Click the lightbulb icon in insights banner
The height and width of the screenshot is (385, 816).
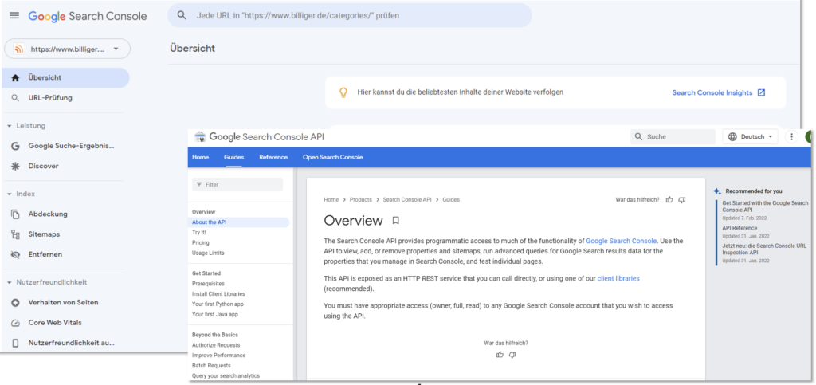point(343,92)
